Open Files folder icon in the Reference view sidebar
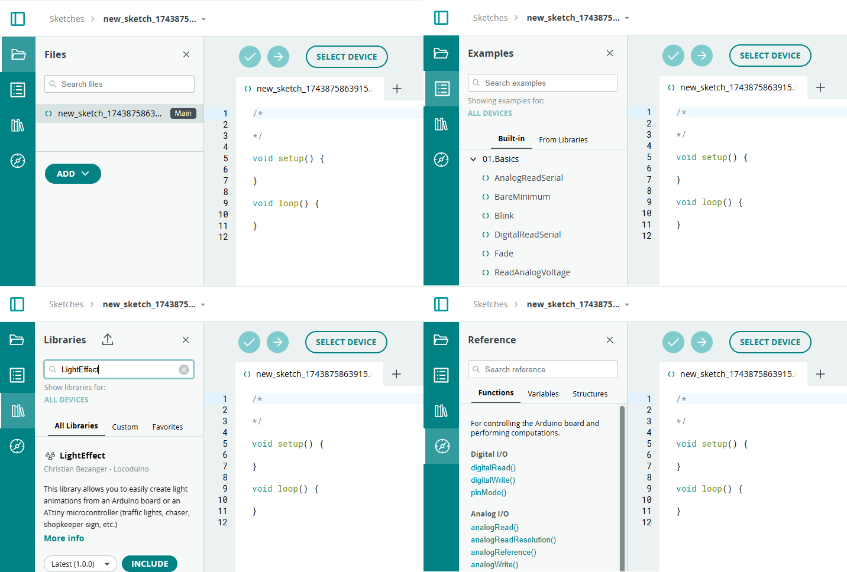The width and height of the screenshot is (847, 572). (441, 340)
